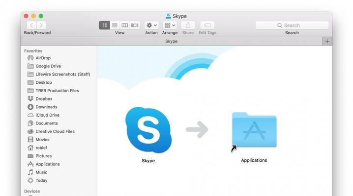Open Applications in the Favorites sidebar
The height and width of the screenshot is (196, 353).
pos(43,164)
